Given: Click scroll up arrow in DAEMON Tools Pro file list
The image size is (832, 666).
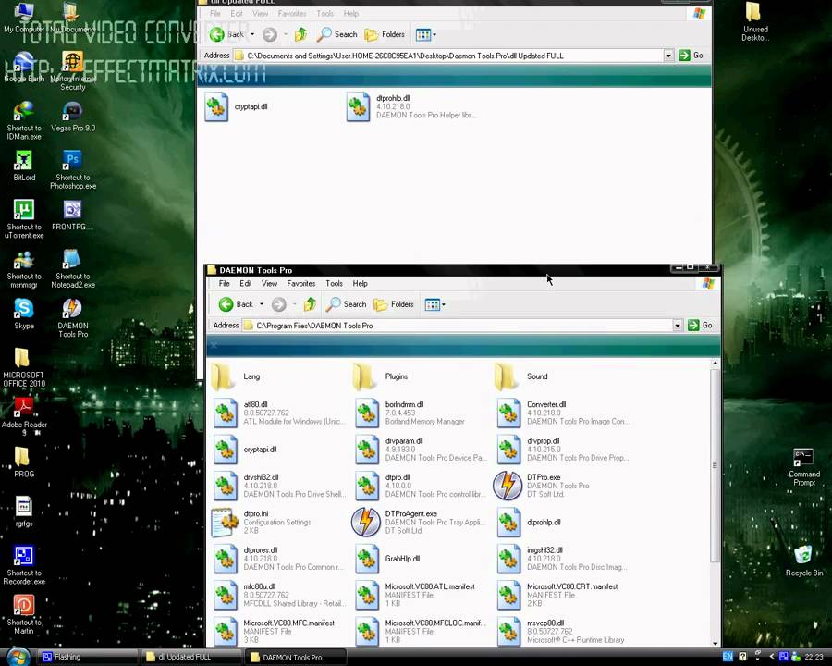Looking at the screenshot, I should point(715,364).
